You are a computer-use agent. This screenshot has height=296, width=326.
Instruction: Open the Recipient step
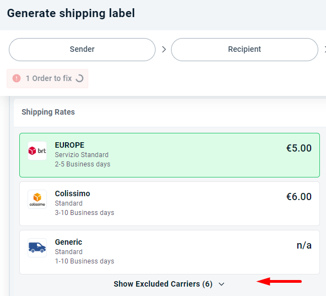(x=244, y=50)
